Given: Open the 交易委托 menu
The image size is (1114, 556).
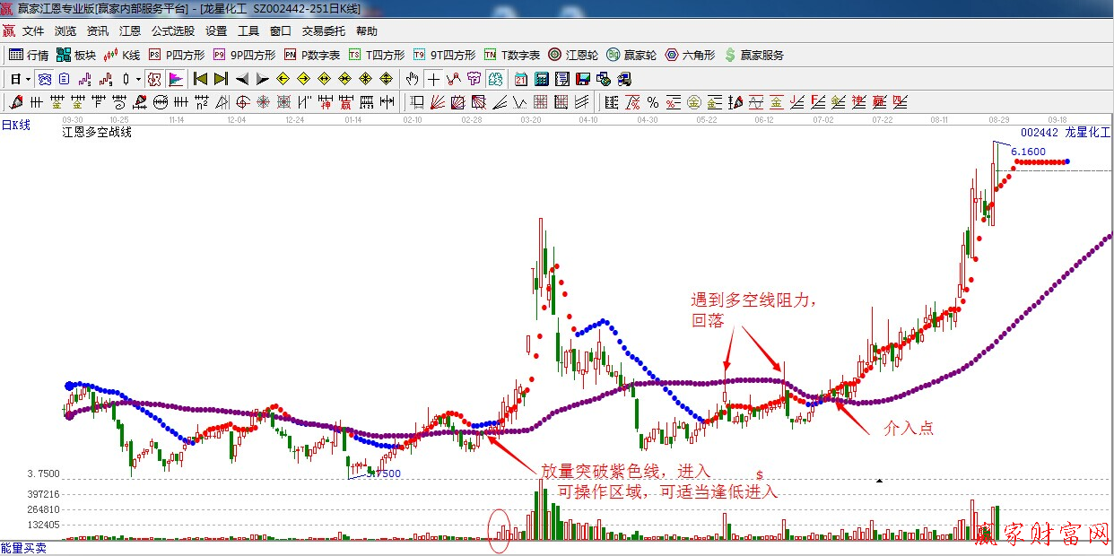Looking at the screenshot, I should pos(323,31).
